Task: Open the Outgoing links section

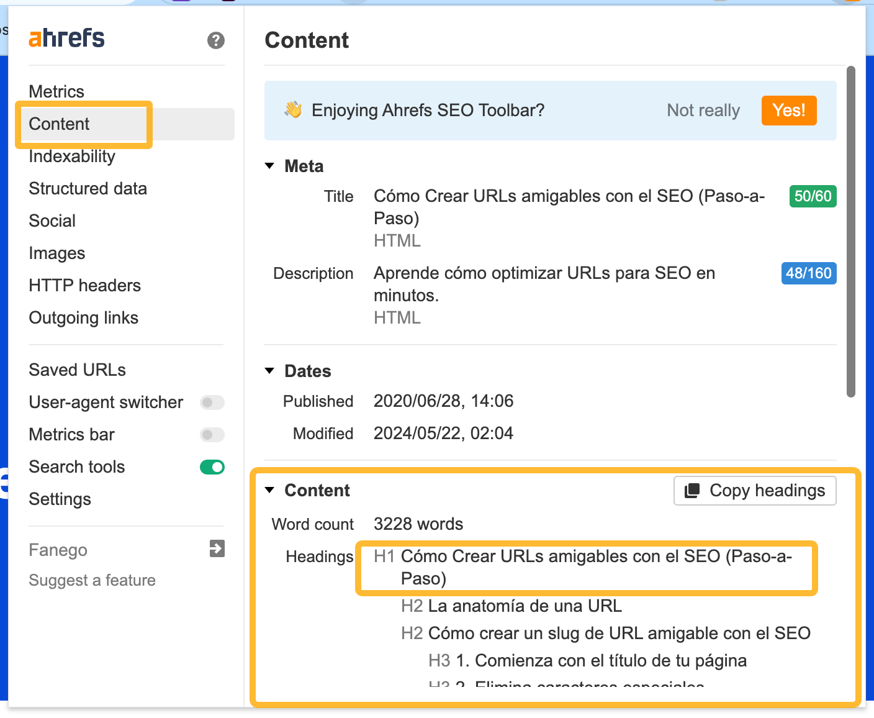Action: (83, 317)
